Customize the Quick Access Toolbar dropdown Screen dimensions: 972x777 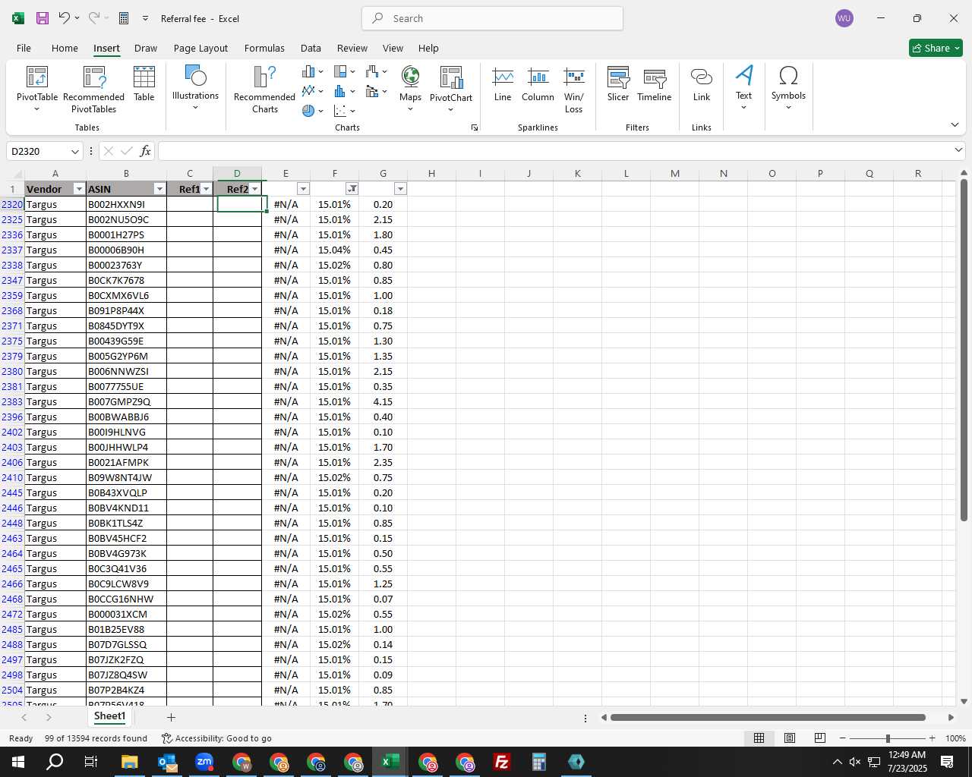(x=145, y=18)
